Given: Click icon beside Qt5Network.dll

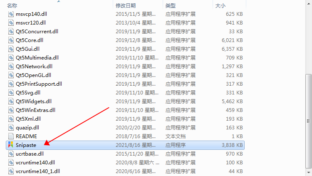Looking at the screenshot, I should coord(11,67).
